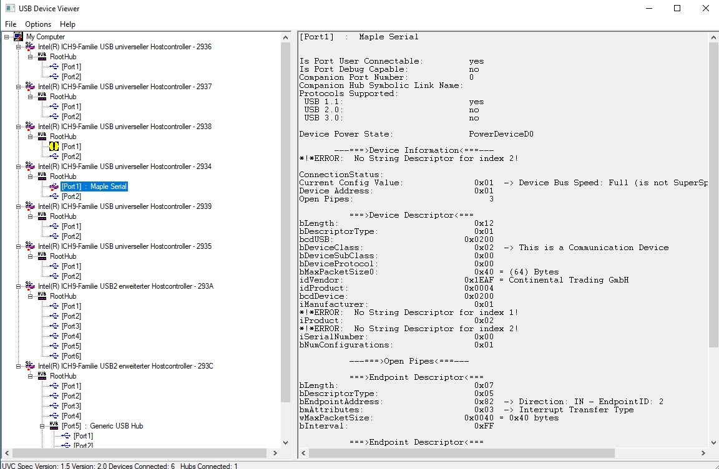Click tree pane horizontal scroll right arrow
719x469 pixels.
(x=275, y=453)
